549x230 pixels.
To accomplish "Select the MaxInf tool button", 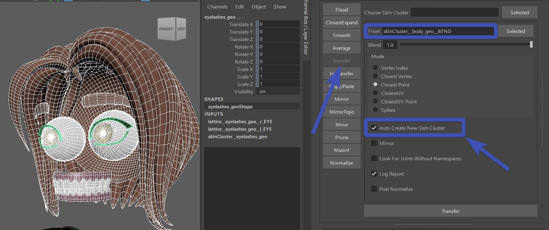I will (x=341, y=150).
